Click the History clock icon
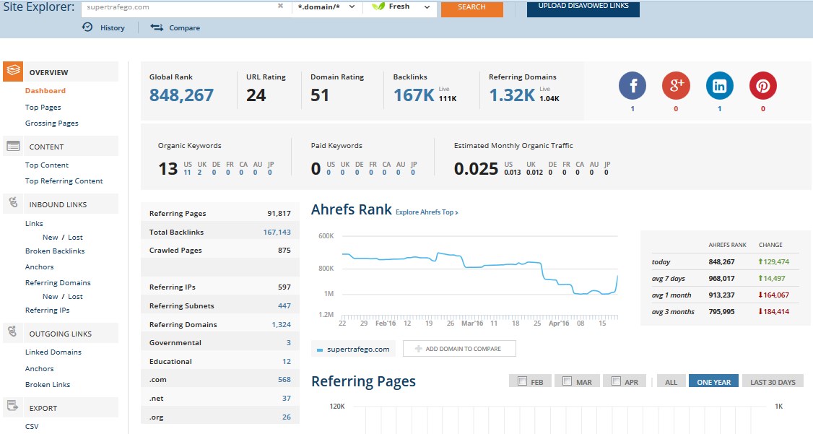The image size is (813, 434). pyautogui.click(x=87, y=27)
